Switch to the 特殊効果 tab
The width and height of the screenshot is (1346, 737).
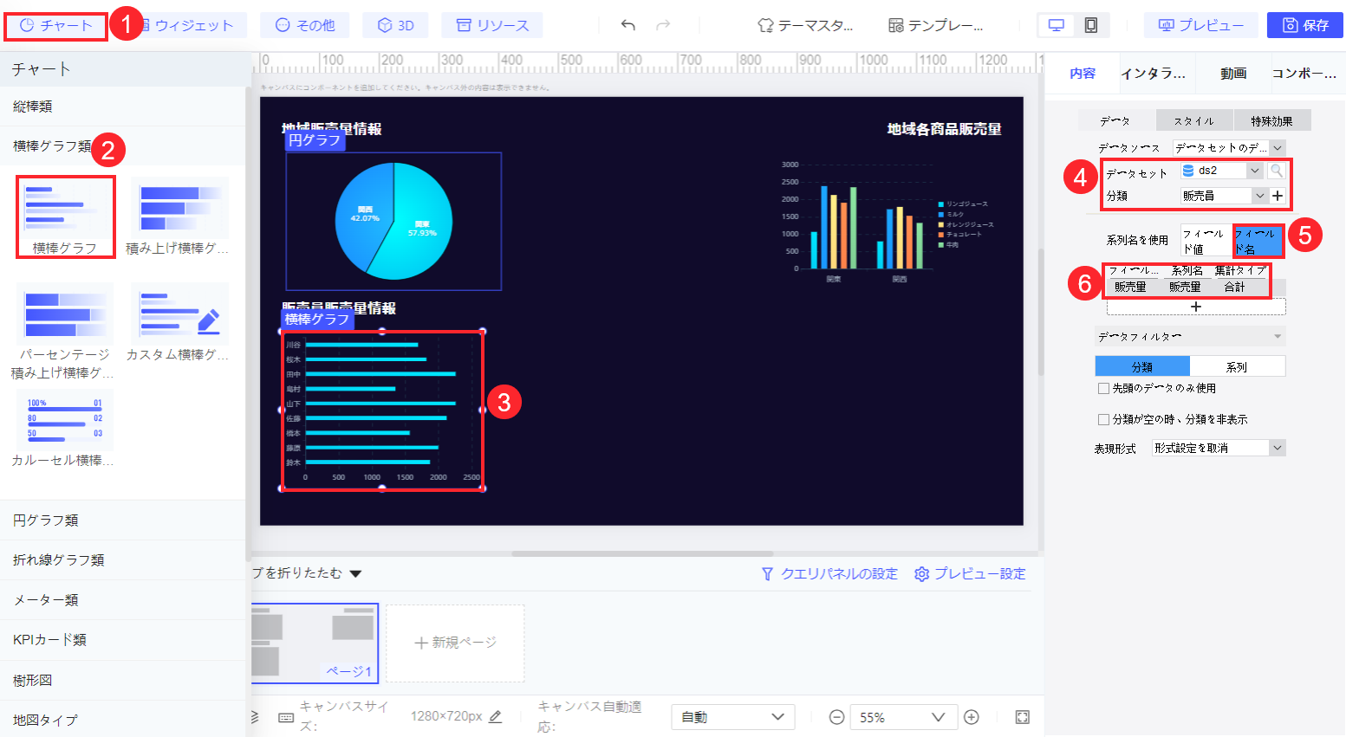tap(1271, 120)
